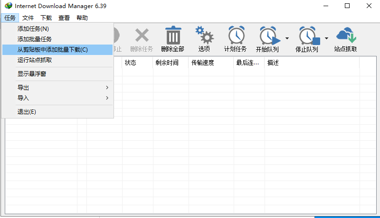The height and width of the screenshot is (218, 380).
Task: Expand the 开始队列 dropdown arrow
Action: 287,38
